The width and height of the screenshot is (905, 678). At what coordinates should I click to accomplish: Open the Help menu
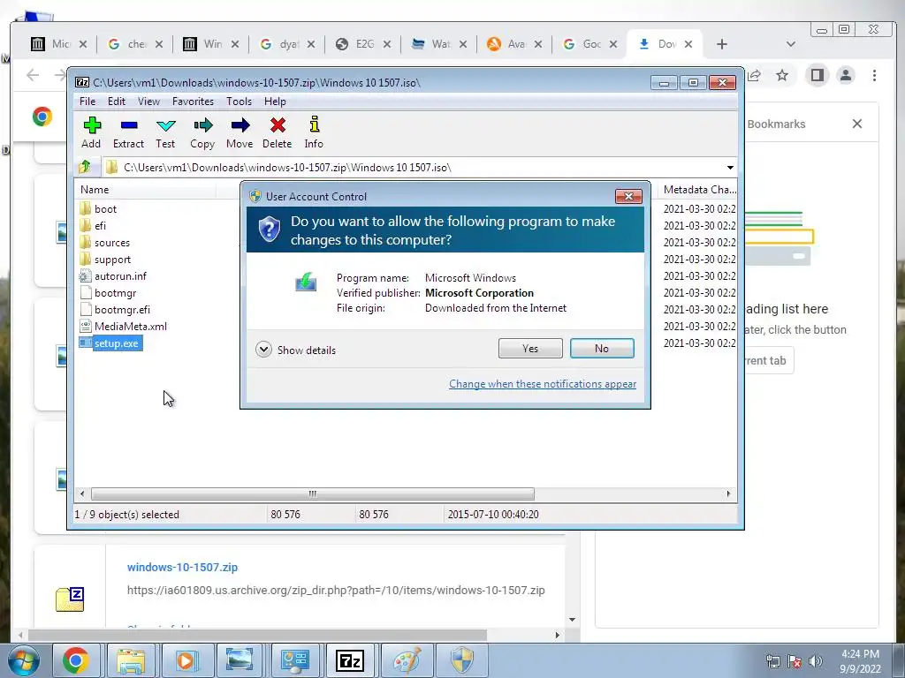pos(276,102)
